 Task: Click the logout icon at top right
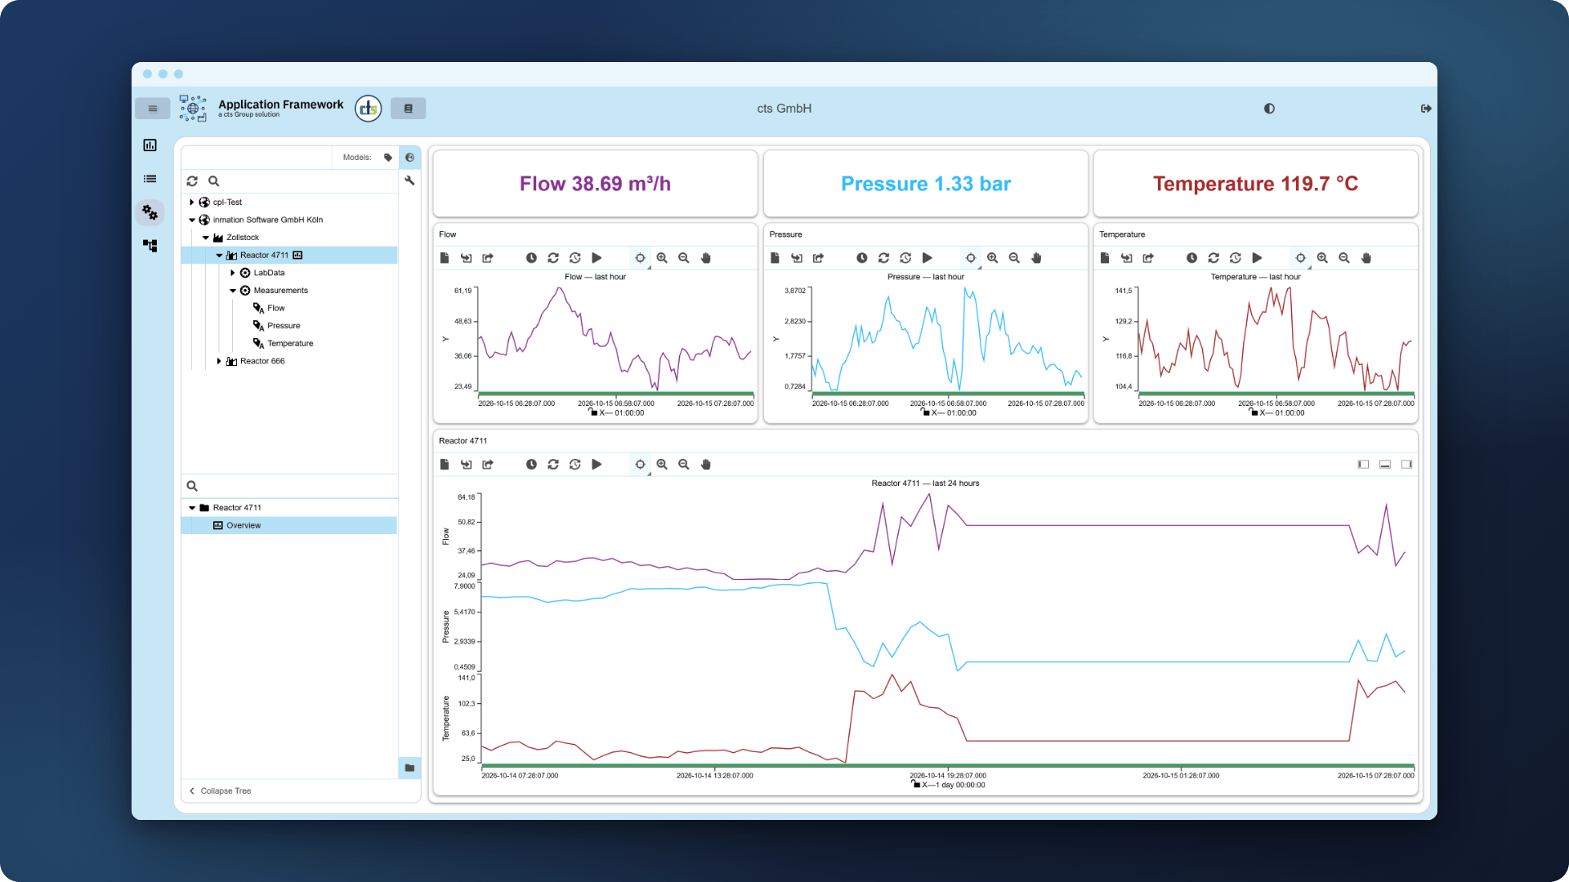pyautogui.click(x=1426, y=109)
